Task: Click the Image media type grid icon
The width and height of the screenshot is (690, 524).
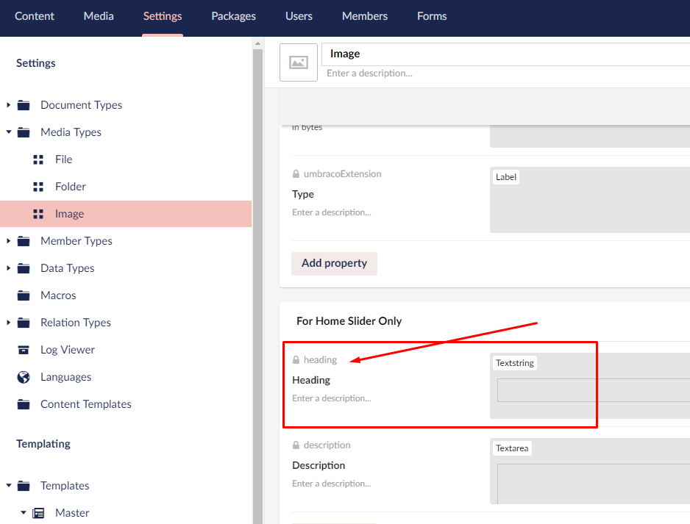Action: (38, 214)
